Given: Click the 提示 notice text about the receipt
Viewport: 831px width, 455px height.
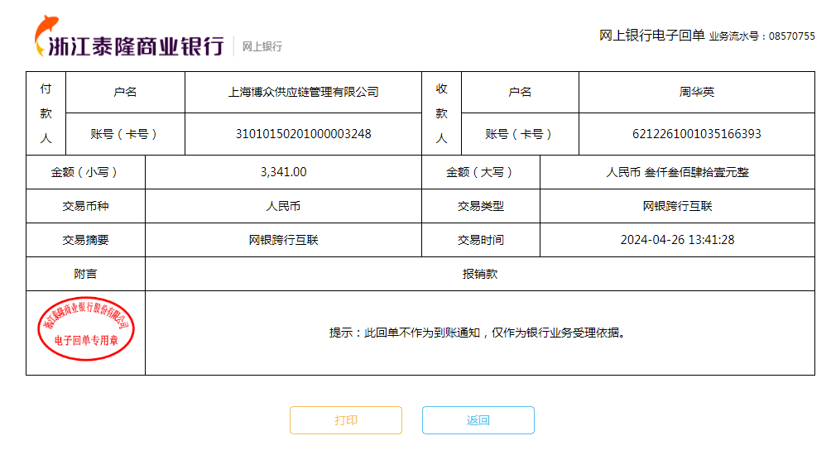Looking at the screenshot, I should [477, 333].
